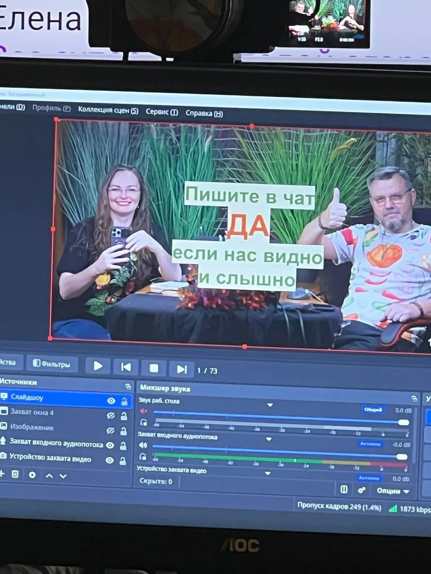
Task: Open the Опции dropdown in mixer
Action: (393, 491)
